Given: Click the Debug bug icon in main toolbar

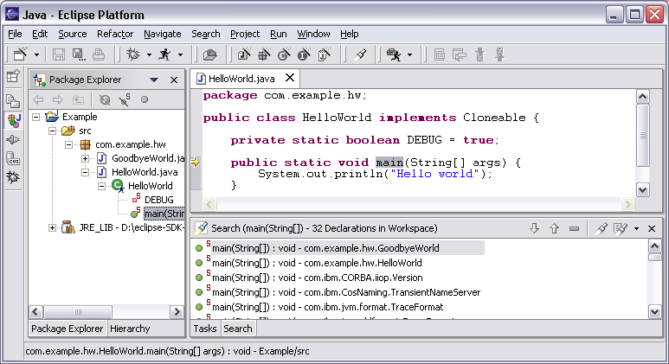Looking at the screenshot, I should [133, 54].
